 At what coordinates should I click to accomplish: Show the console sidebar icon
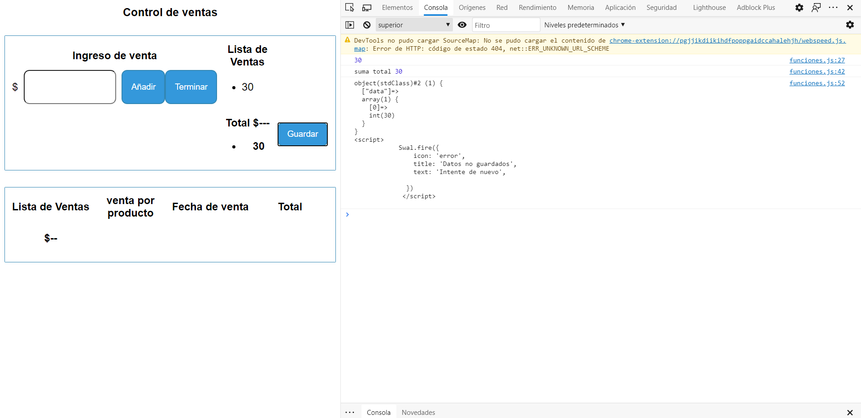tap(350, 25)
